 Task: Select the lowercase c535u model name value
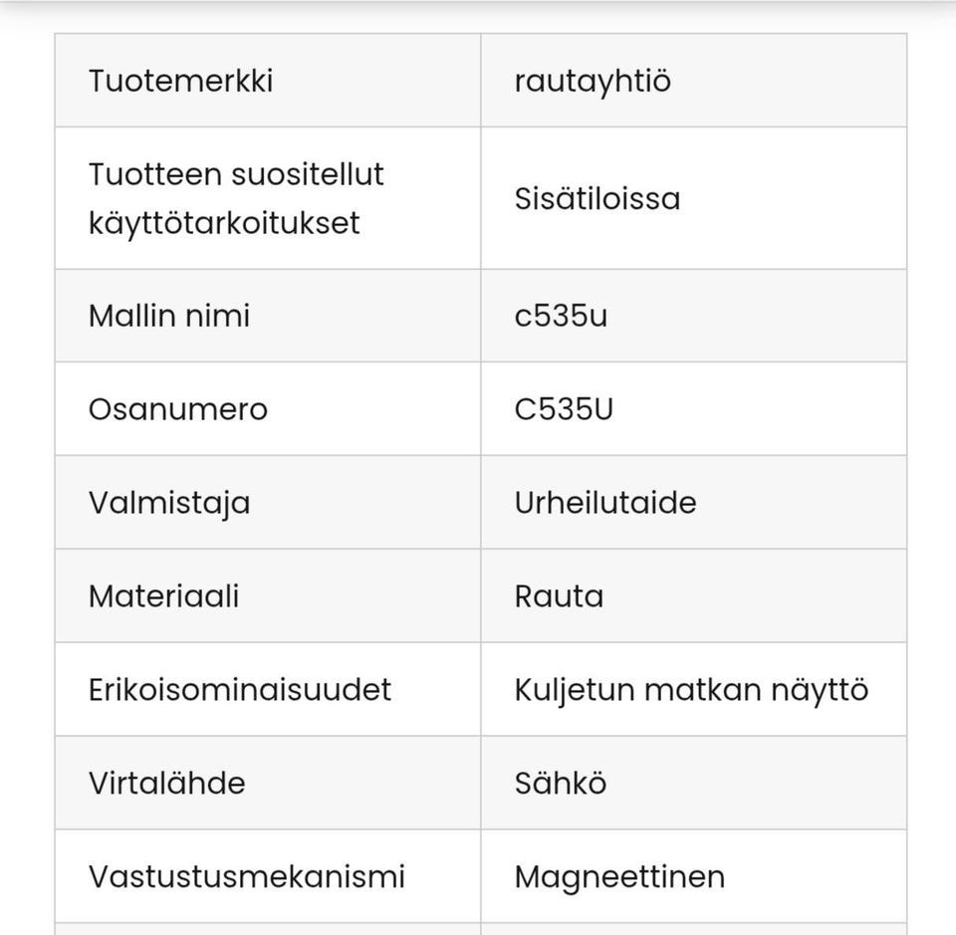pyautogui.click(x=561, y=316)
